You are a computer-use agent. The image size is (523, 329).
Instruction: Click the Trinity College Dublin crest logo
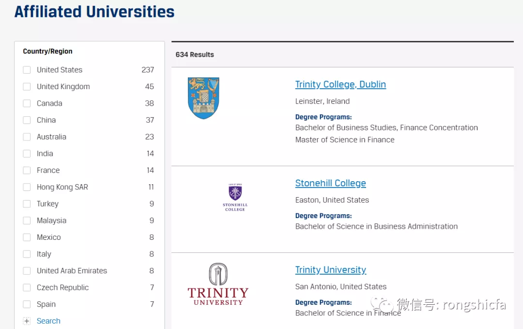pyautogui.click(x=203, y=98)
